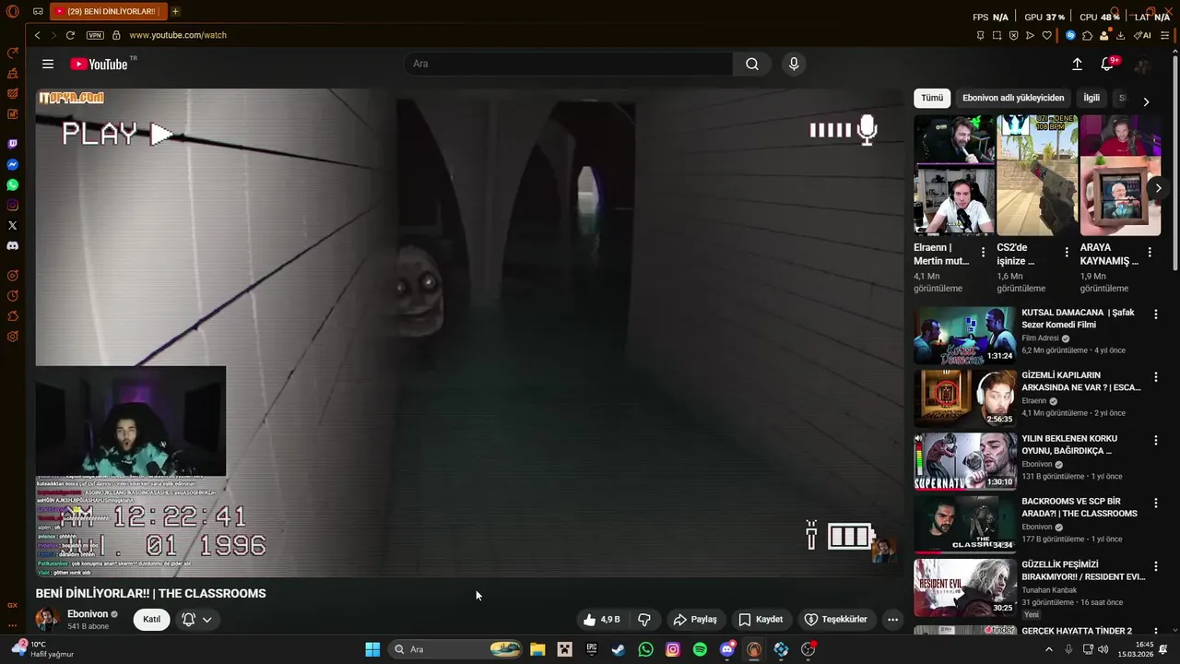Select the 'İlgili' filter chip
1180x664 pixels.
click(x=1091, y=98)
